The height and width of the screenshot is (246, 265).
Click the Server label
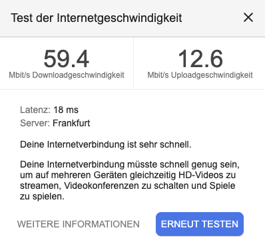coord(35,123)
